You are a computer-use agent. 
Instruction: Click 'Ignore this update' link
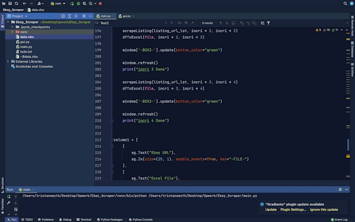[x=324, y=209]
